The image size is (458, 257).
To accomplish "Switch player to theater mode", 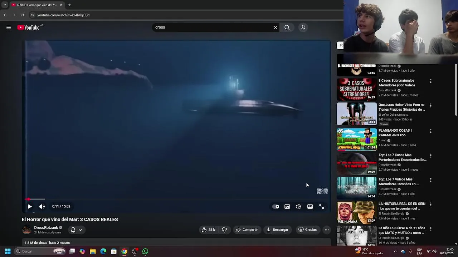I will (x=310, y=207).
